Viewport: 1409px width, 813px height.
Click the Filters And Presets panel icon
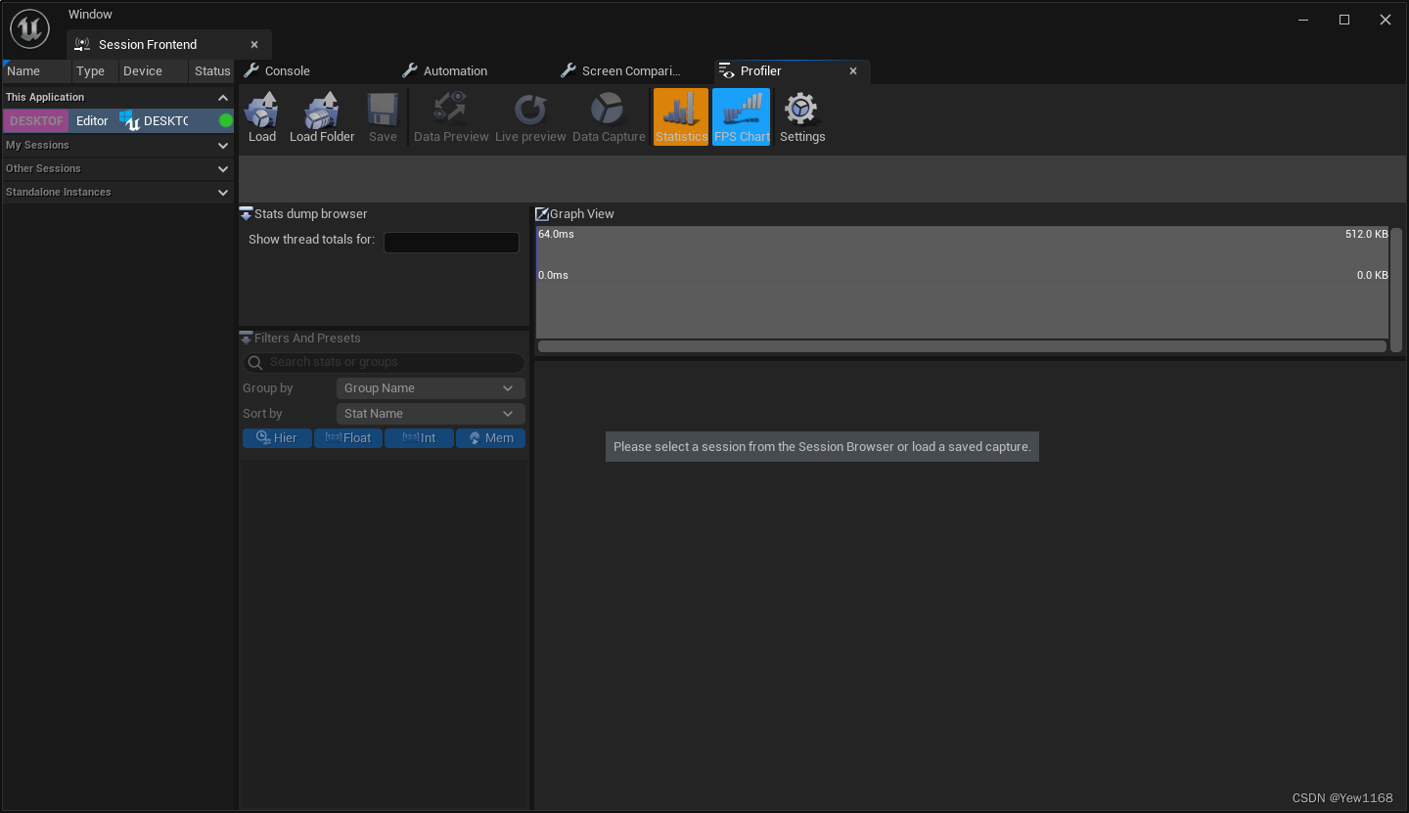246,338
